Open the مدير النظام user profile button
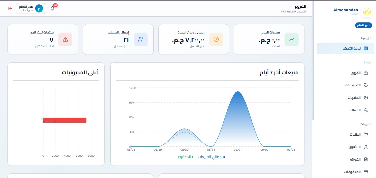The image size is (376, 178). point(31,8)
